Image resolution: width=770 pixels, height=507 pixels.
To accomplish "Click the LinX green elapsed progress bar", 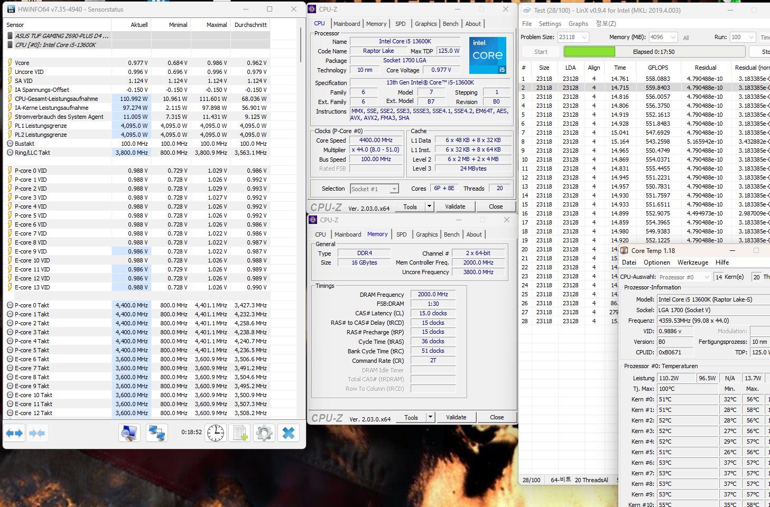I will click(x=654, y=52).
